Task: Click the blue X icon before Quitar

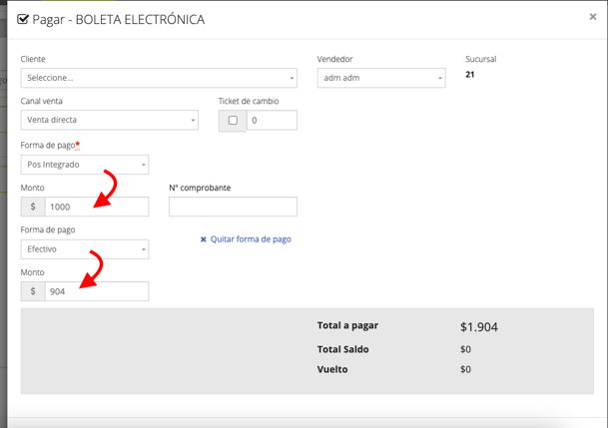Action: [x=204, y=239]
